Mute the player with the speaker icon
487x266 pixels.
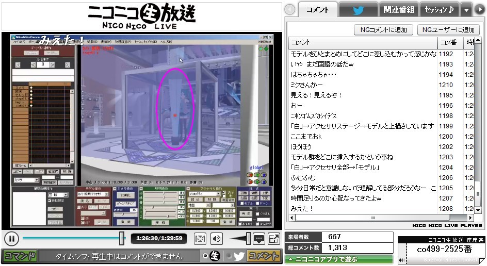tap(217, 238)
